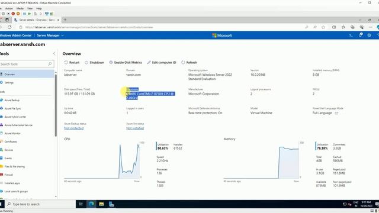The width and height of the screenshot is (379, 213).
Task: Open the Action menu of VM Connection
Action: (x=9, y=8)
